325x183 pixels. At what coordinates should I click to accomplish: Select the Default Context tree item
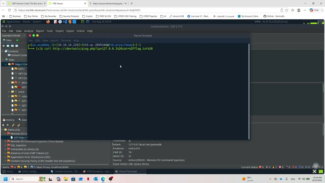(17, 55)
